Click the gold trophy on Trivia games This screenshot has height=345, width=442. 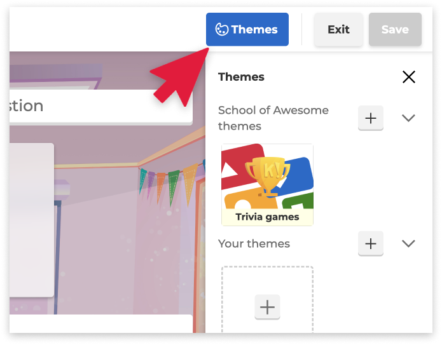(x=267, y=174)
